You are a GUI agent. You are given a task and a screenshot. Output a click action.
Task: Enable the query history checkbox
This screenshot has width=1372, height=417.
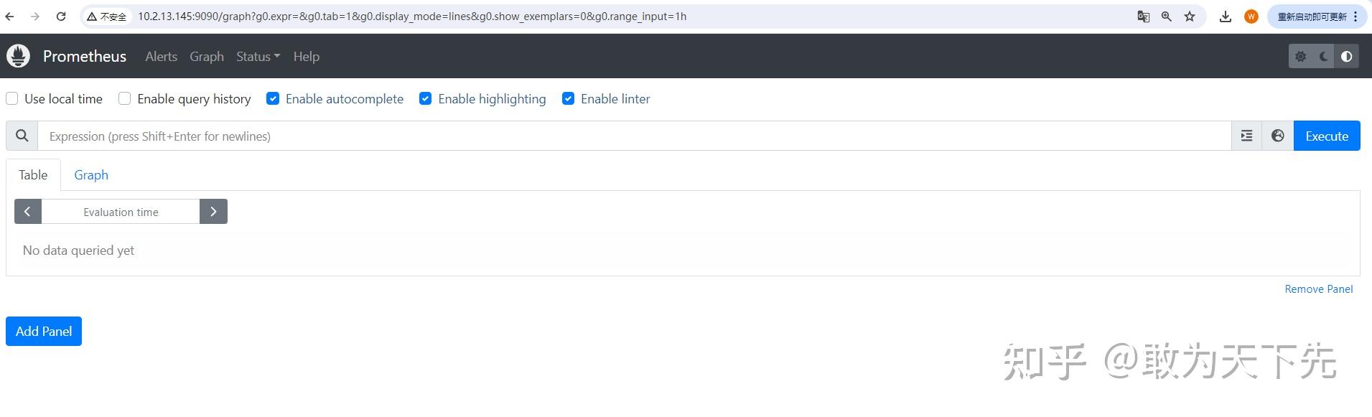point(125,98)
